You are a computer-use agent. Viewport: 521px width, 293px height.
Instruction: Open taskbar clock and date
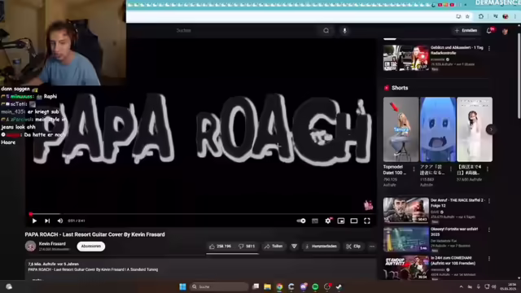point(508,286)
